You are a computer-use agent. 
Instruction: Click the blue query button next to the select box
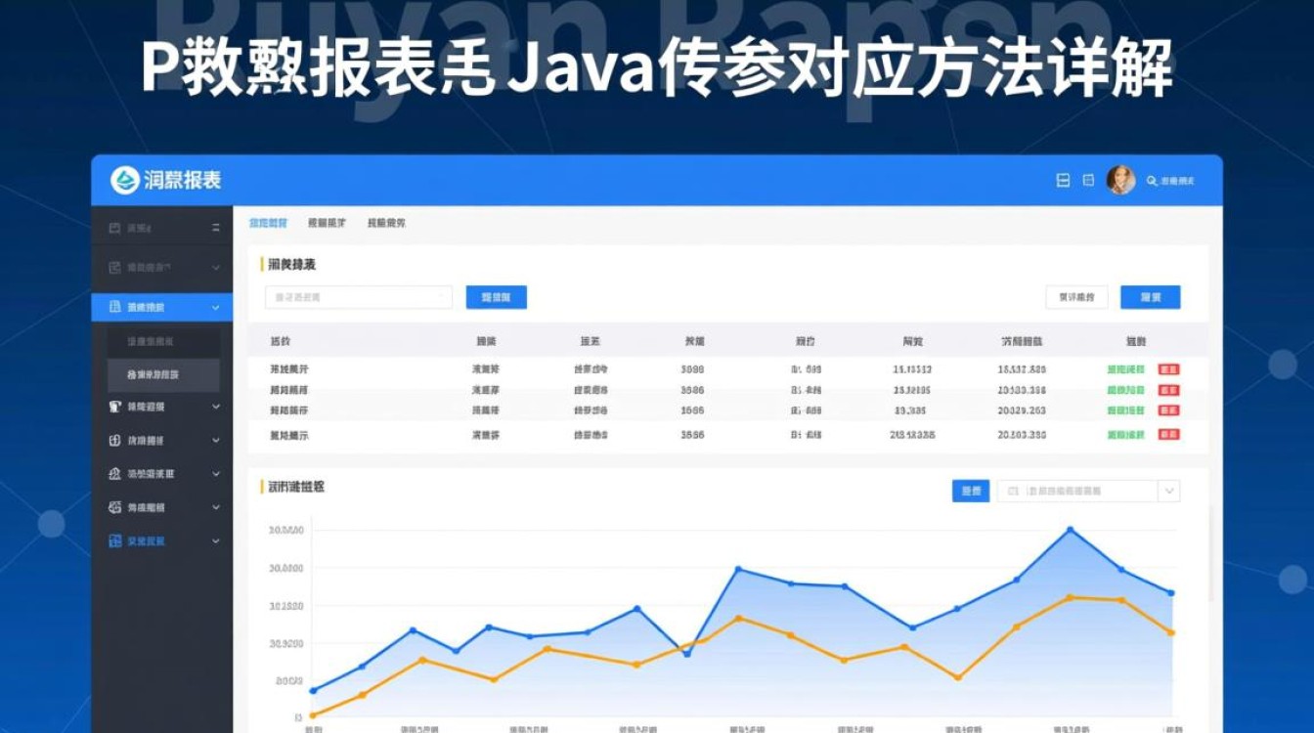[496, 297]
